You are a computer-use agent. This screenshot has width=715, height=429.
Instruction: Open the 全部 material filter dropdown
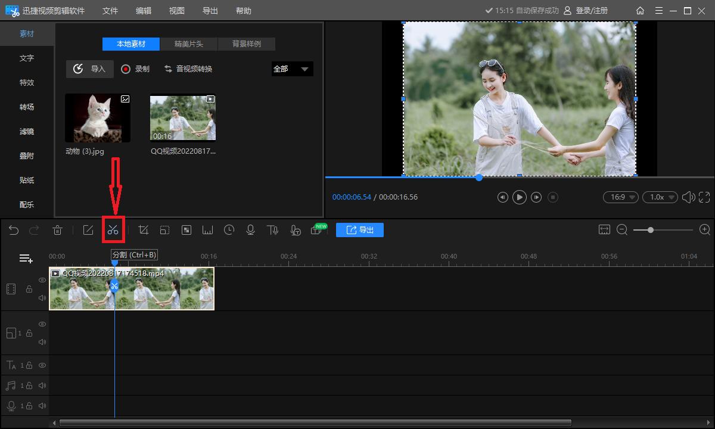(x=292, y=69)
